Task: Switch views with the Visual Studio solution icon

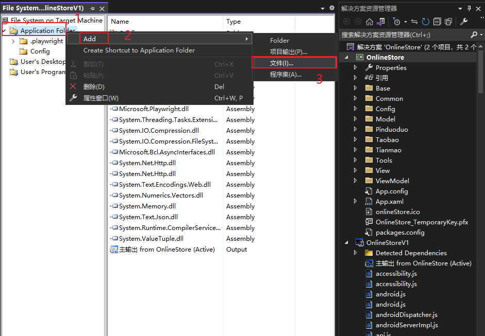Action: coord(380,22)
